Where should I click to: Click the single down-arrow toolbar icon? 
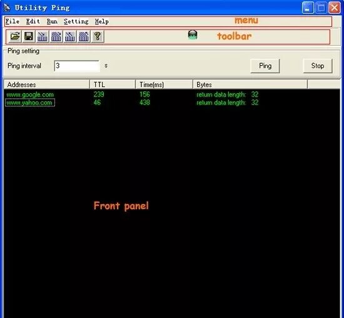pyautogui.click(x=43, y=36)
